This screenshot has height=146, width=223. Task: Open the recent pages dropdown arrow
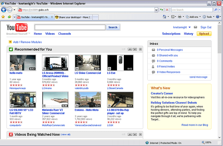point(14,10)
